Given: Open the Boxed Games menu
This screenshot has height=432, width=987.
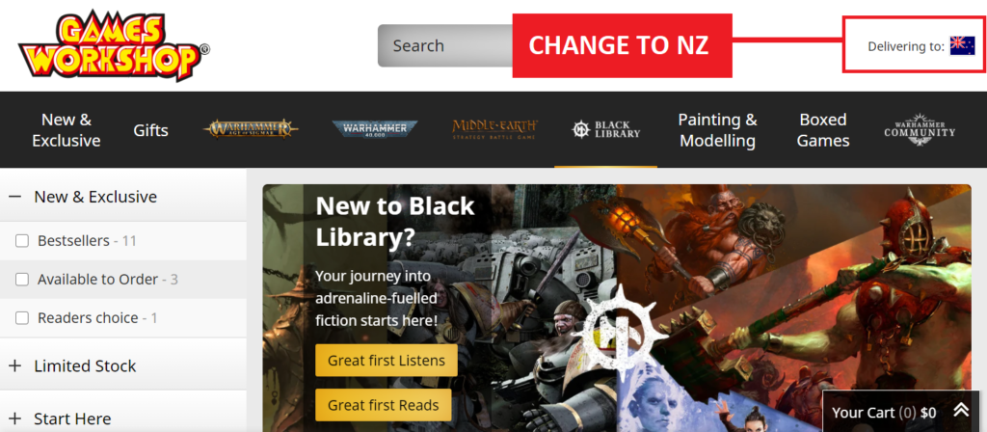Looking at the screenshot, I should [x=823, y=130].
